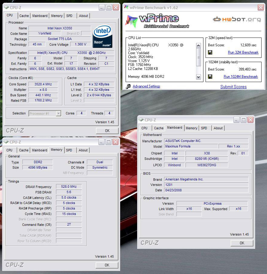Click the Core Speed 3520.4 MHz field
This screenshot has height=274, width=267.
[43, 84]
